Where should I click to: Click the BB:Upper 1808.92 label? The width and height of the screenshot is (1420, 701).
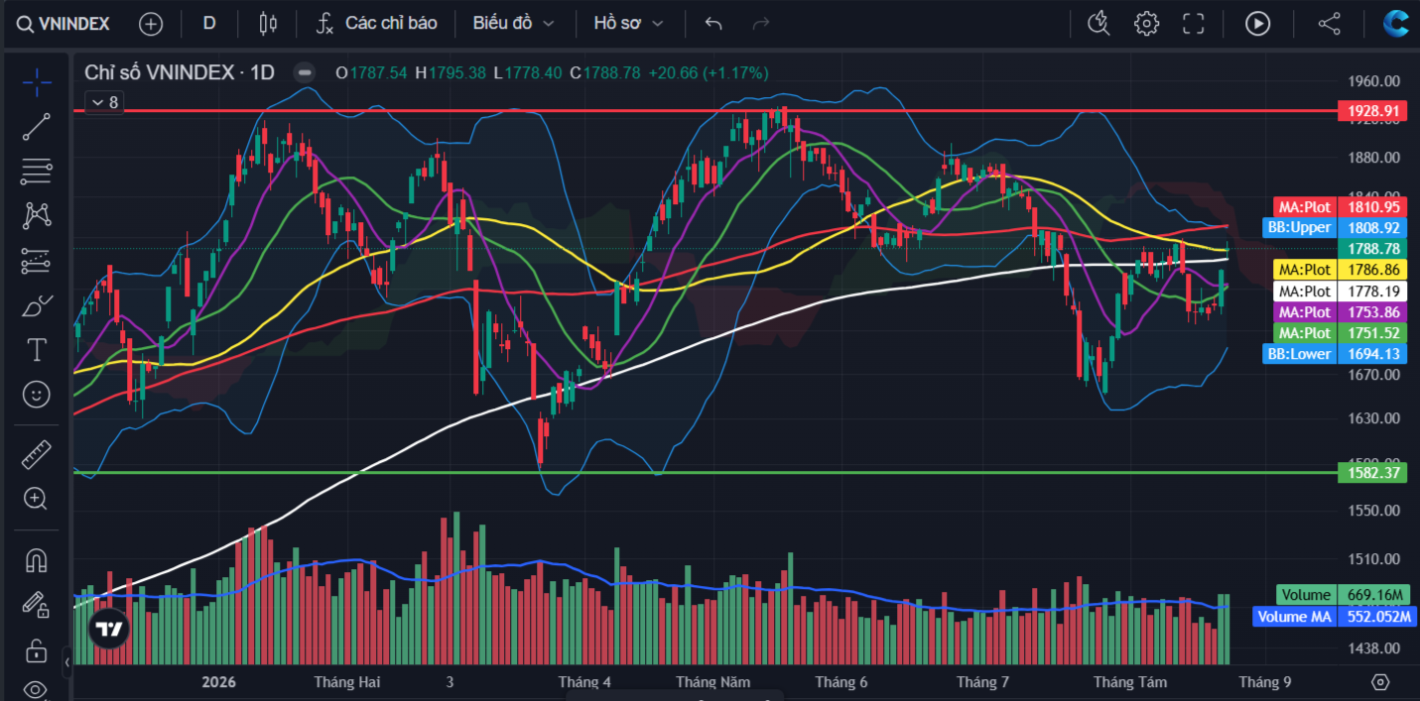click(1336, 227)
